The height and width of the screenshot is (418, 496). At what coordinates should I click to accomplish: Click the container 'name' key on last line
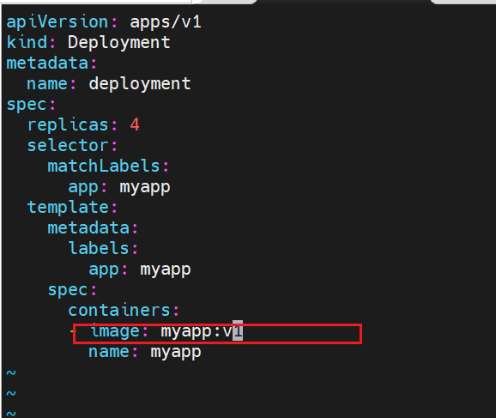(109, 352)
